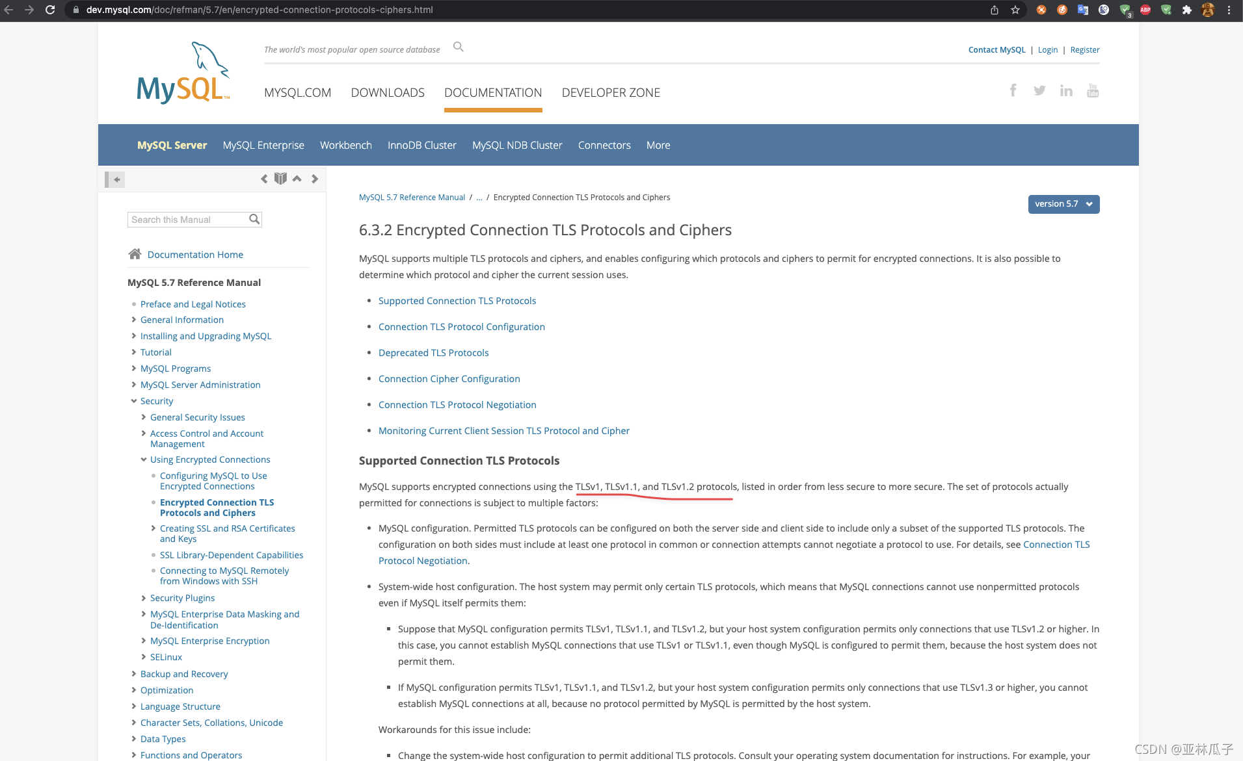The height and width of the screenshot is (761, 1243).
Task: Expand the Tutorial tree arrow
Action: click(133, 352)
